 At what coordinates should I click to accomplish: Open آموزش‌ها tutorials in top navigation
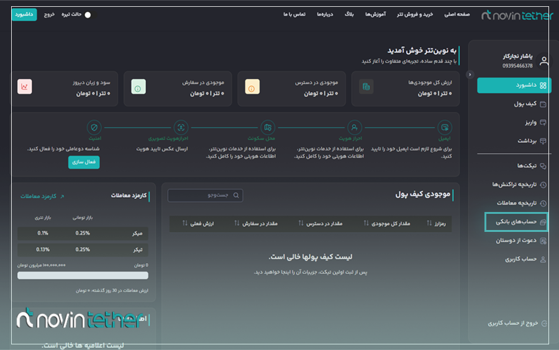(x=375, y=14)
